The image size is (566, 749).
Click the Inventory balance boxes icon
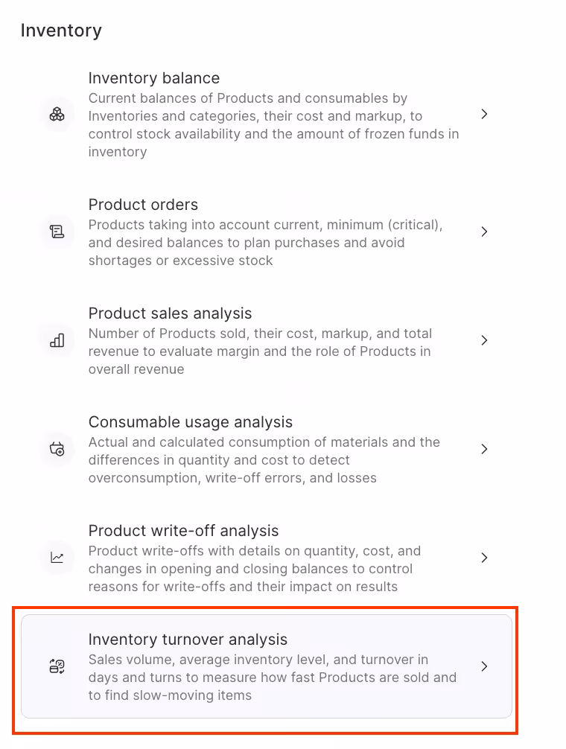(57, 115)
